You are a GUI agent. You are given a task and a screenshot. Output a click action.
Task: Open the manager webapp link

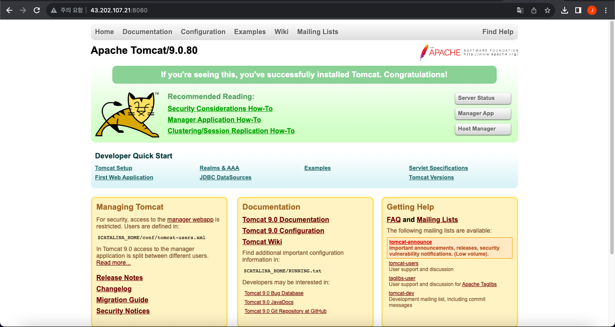(190, 219)
